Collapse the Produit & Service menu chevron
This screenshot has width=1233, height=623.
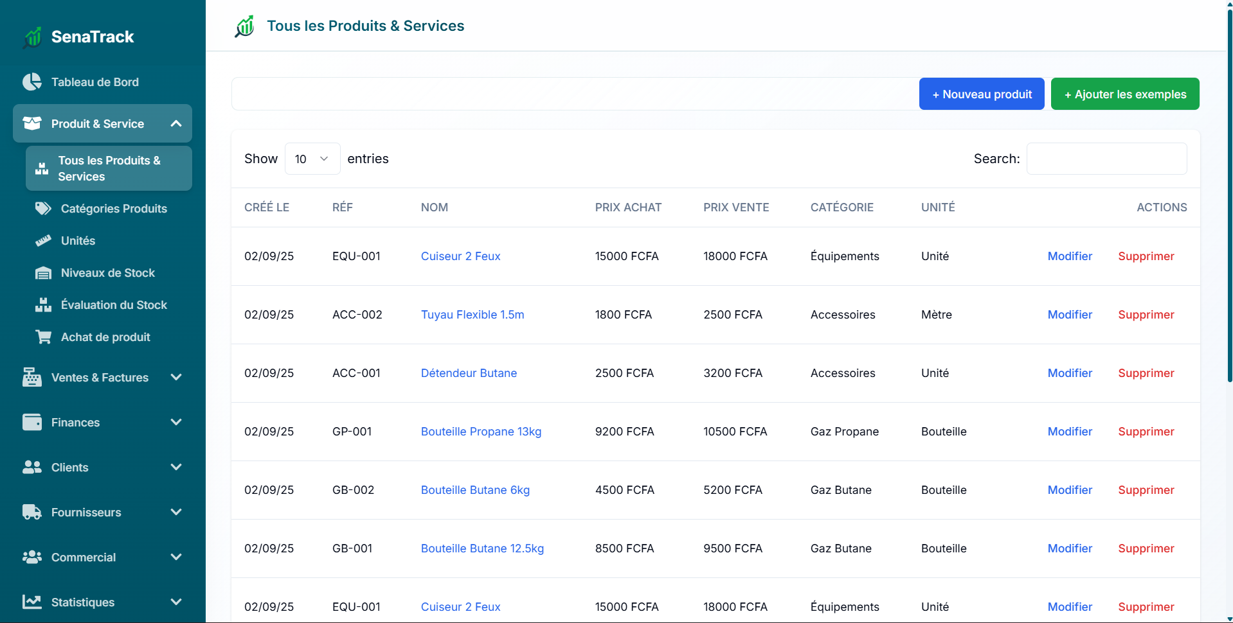coord(176,123)
